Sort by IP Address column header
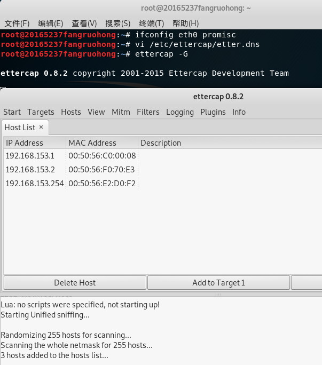 [x=35, y=142]
